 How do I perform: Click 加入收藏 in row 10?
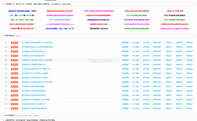(x=136, y=82)
